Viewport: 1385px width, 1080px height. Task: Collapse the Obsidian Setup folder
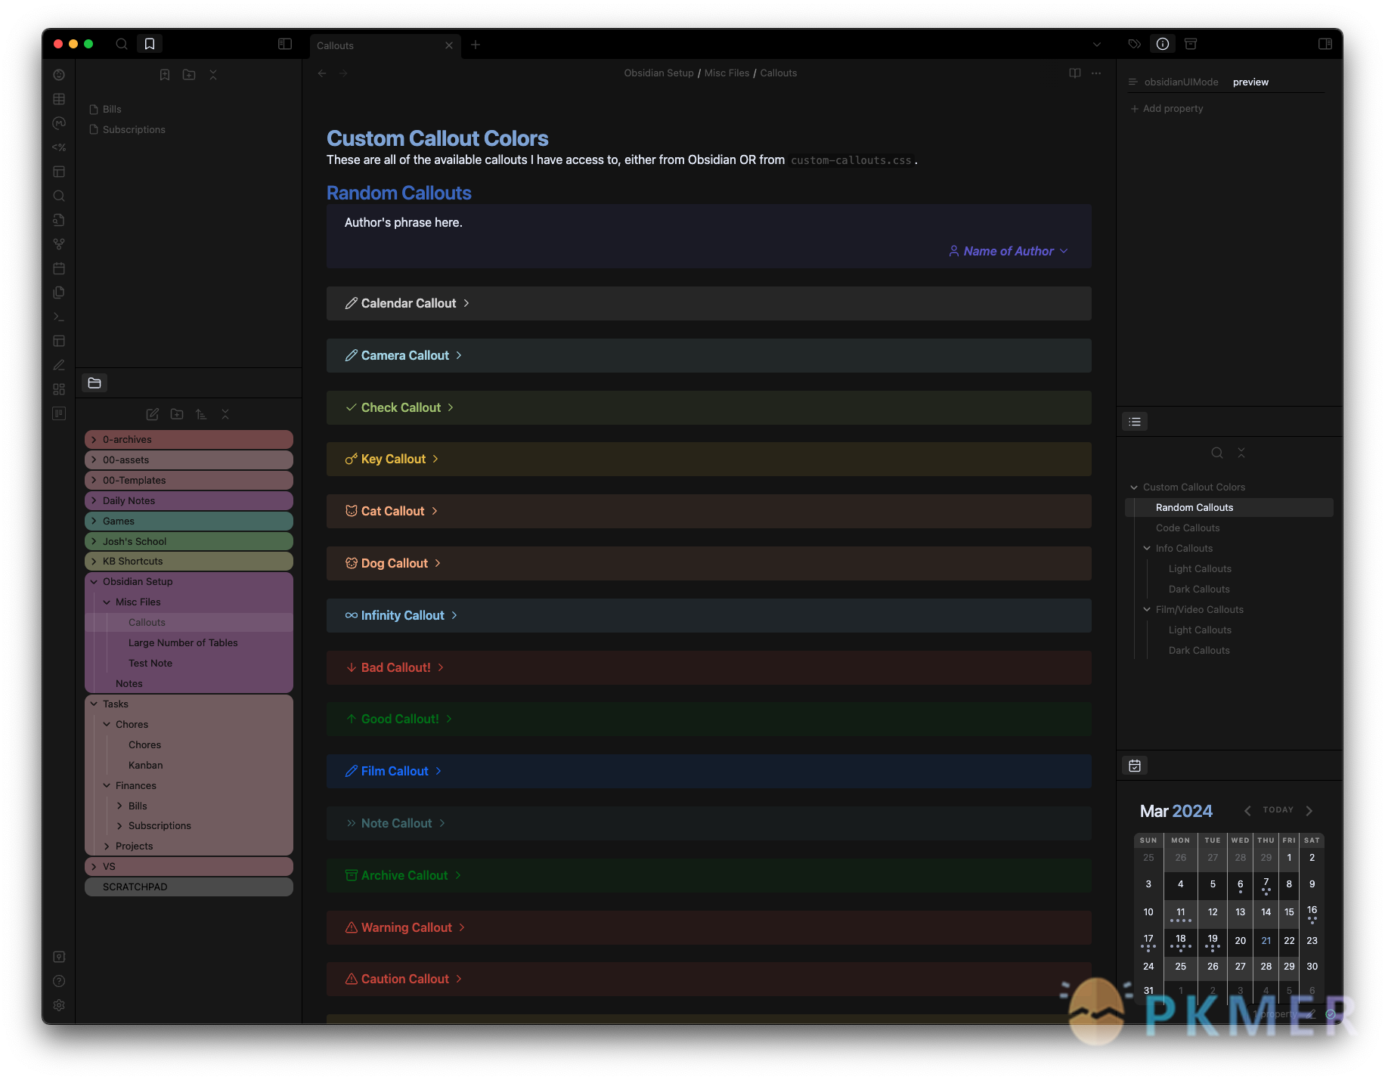point(189,582)
